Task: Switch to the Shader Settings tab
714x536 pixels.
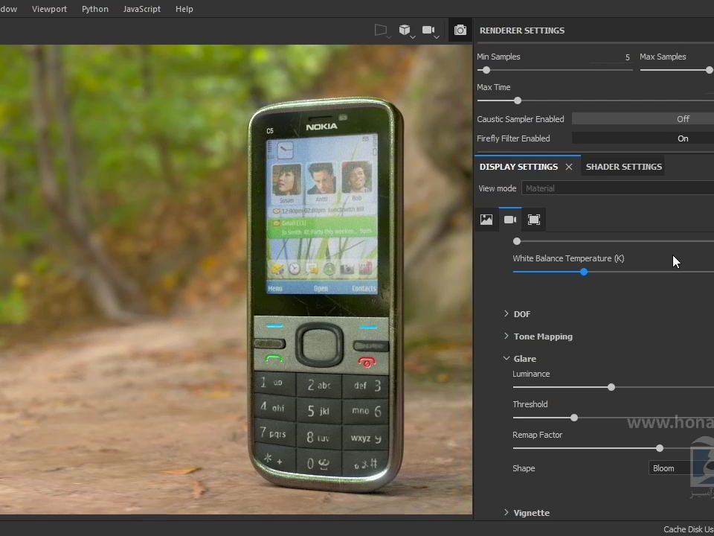Action: point(624,167)
